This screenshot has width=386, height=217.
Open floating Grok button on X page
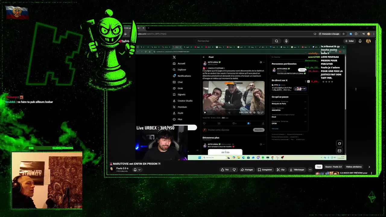click(x=339, y=143)
